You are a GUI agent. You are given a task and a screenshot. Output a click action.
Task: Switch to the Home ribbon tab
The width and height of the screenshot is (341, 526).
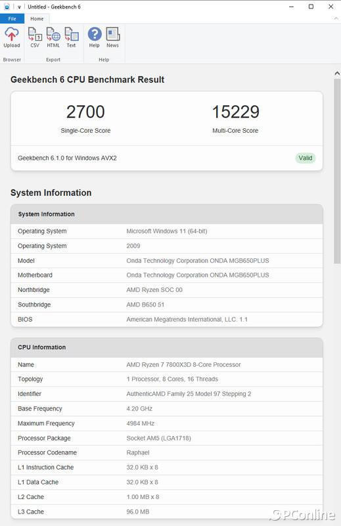pos(37,19)
